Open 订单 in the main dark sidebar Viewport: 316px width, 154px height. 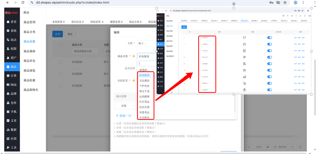[12, 76]
